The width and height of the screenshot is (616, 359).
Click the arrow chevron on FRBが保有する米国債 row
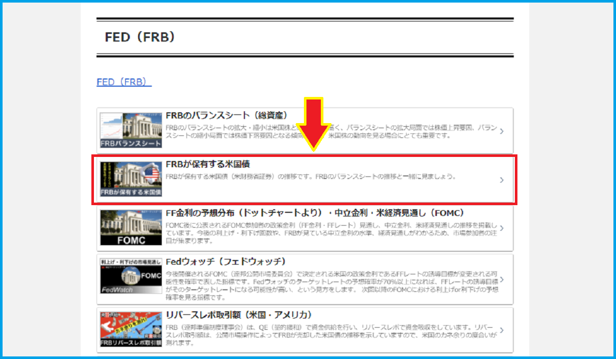tap(502, 180)
